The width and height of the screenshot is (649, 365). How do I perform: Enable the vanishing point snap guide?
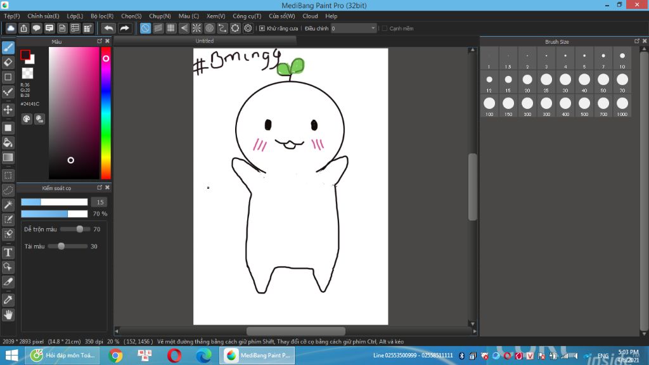[184, 28]
